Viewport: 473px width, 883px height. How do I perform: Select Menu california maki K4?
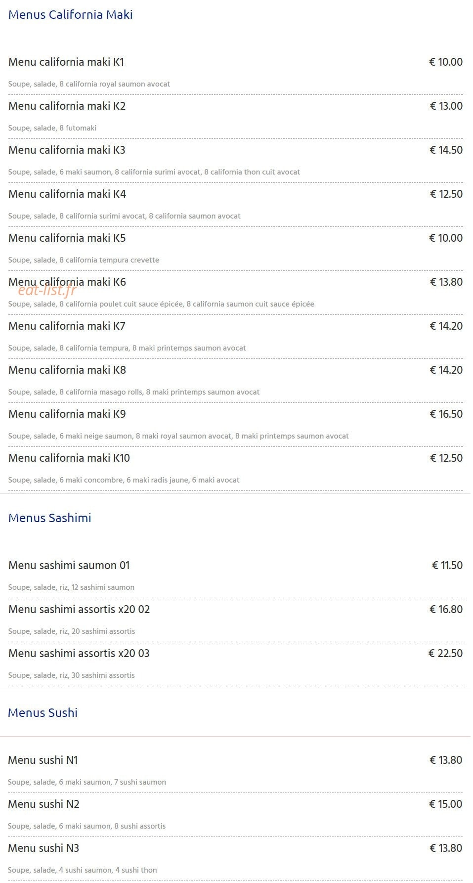pyautogui.click(x=67, y=194)
